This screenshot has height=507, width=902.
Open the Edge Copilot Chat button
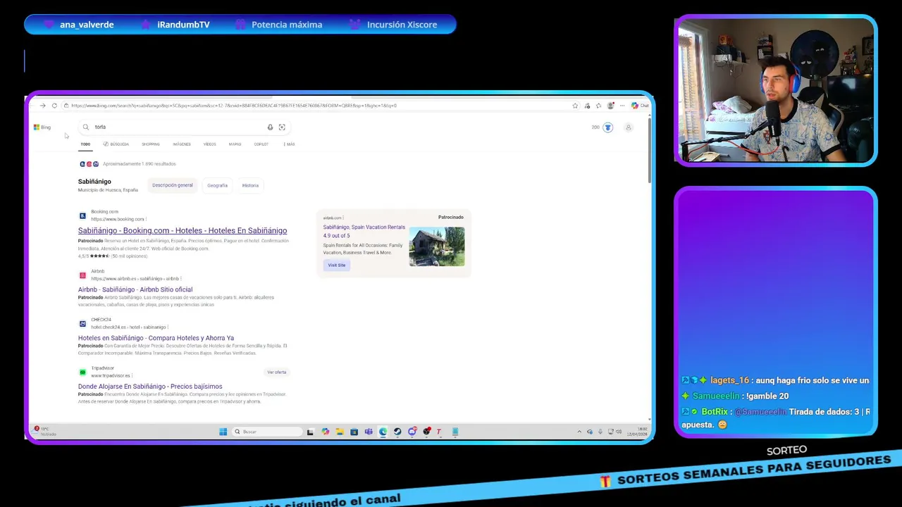[640, 106]
